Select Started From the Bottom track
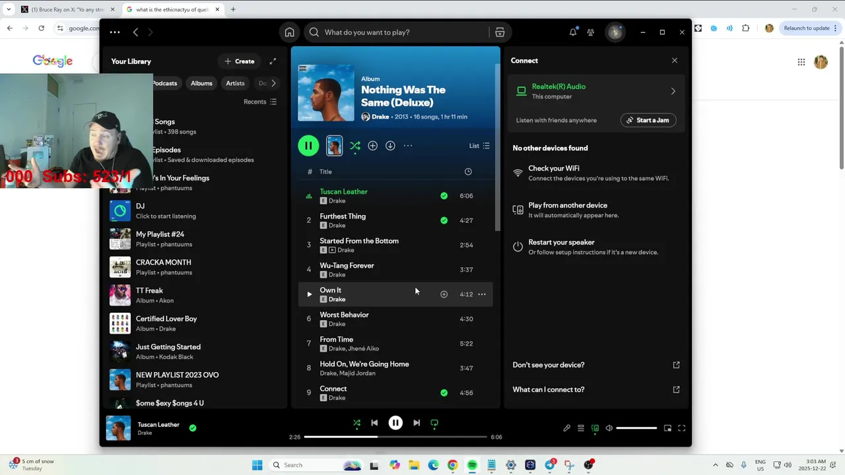845x475 pixels. pyautogui.click(x=395, y=245)
